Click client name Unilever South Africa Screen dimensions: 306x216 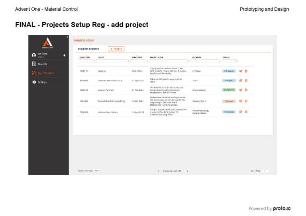[x=108, y=112]
